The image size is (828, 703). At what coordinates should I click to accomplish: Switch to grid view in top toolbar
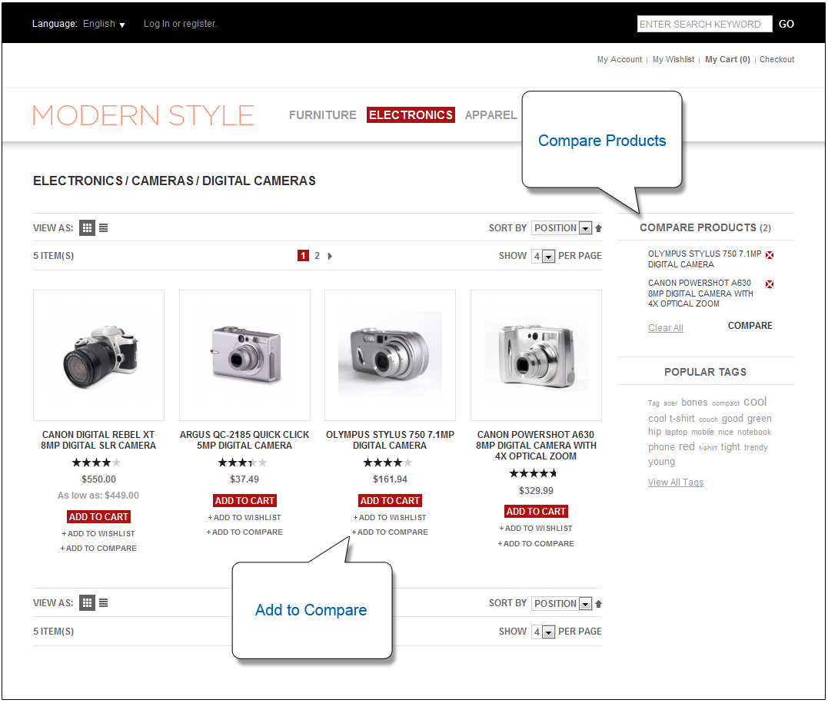click(87, 228)
